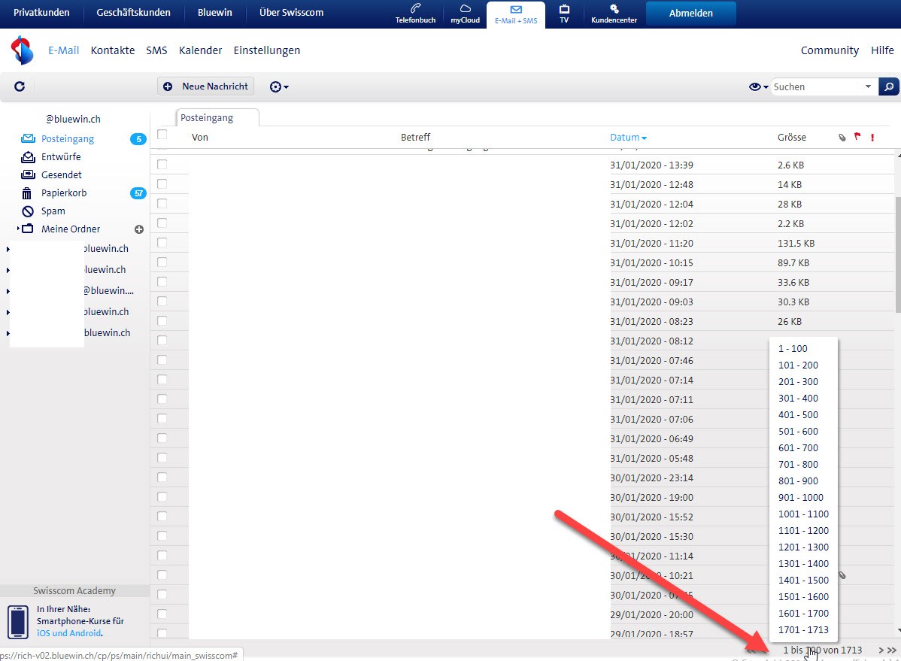The height and width of the screenshot is (661, 901).
Task: Click the search magnifier button
Action: 888,86
